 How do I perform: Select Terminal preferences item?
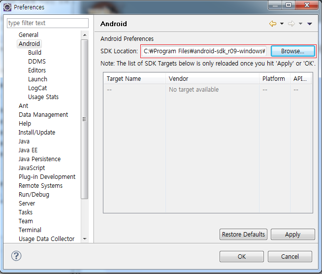[30, 230]
